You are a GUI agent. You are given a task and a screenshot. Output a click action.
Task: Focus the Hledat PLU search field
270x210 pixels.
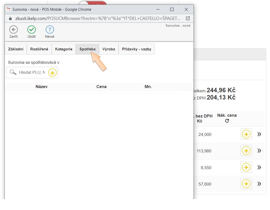point(32,73)
